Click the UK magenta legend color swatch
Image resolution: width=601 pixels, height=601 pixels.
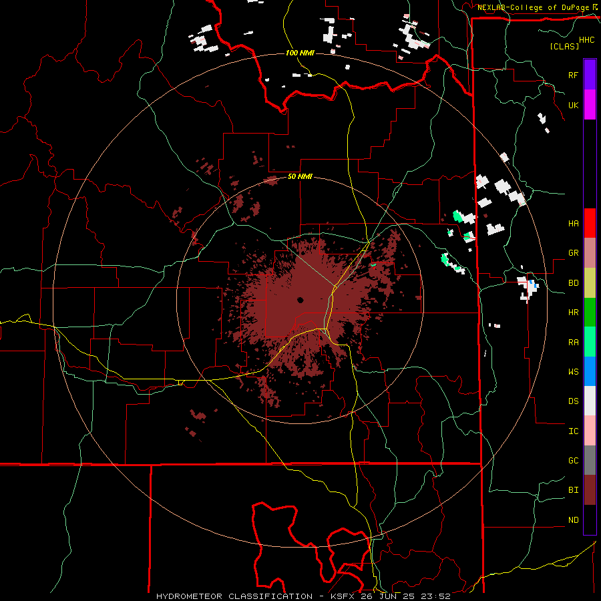click(590, 105)
